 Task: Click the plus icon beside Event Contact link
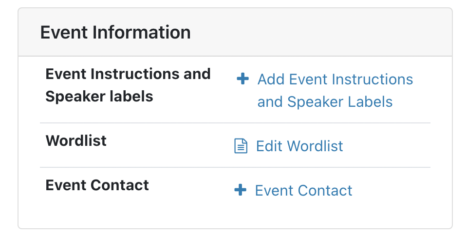240,190
